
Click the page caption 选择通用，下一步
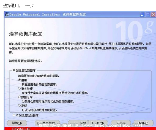(18, 6)
